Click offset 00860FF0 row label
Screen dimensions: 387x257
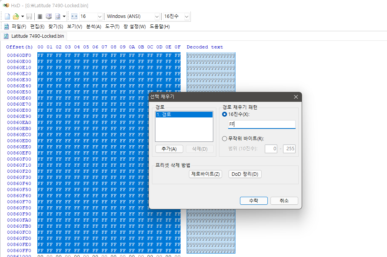coord(19,251)
